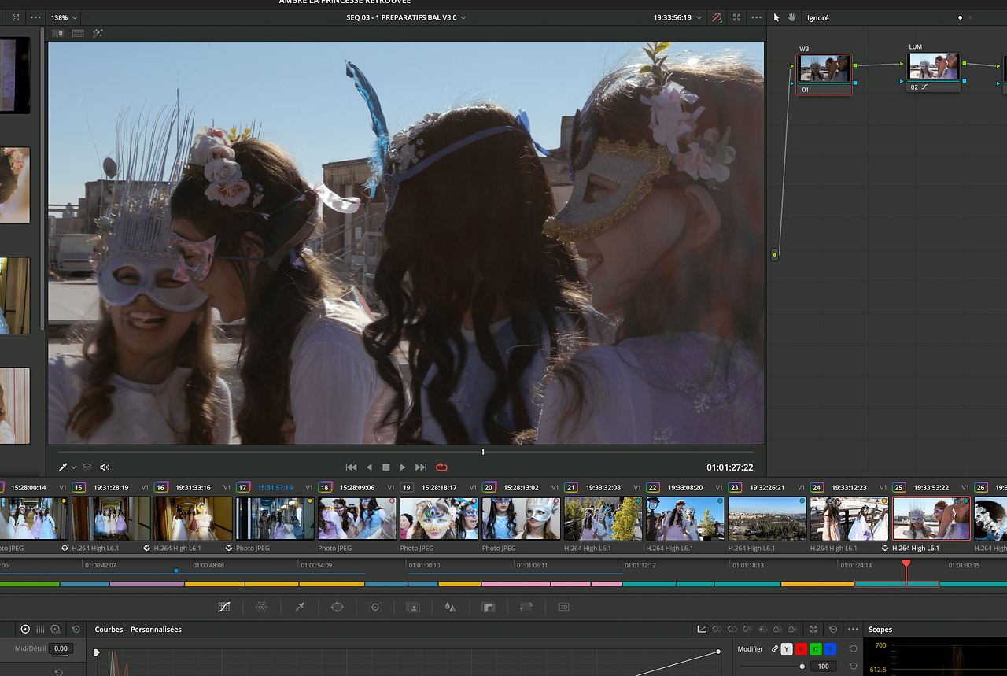
Task: Select clip 21 thumbnail in timeline
Action: click(603, 518)
